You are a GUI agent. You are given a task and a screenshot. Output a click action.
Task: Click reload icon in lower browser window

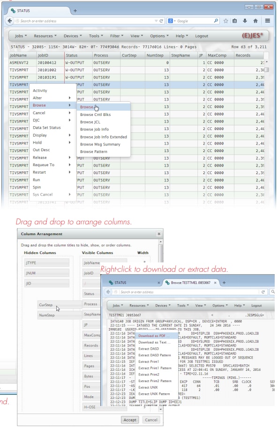click(x=263, y=292)
